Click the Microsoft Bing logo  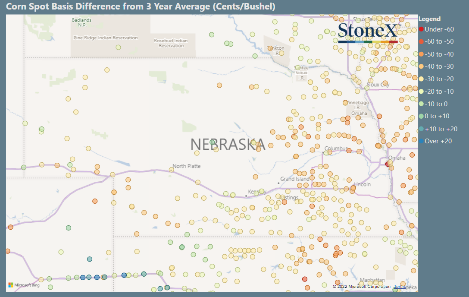tap(24, 285)
